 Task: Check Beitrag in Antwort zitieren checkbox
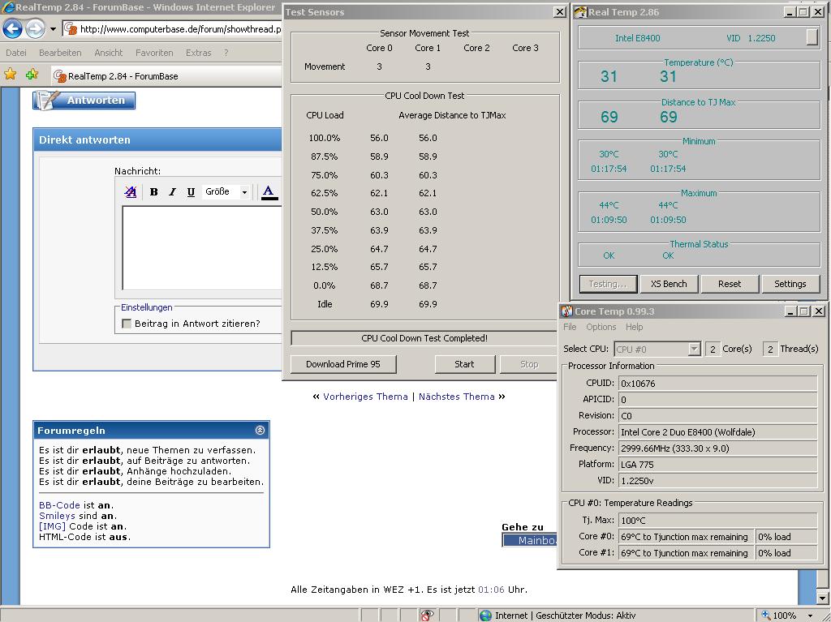127,324
